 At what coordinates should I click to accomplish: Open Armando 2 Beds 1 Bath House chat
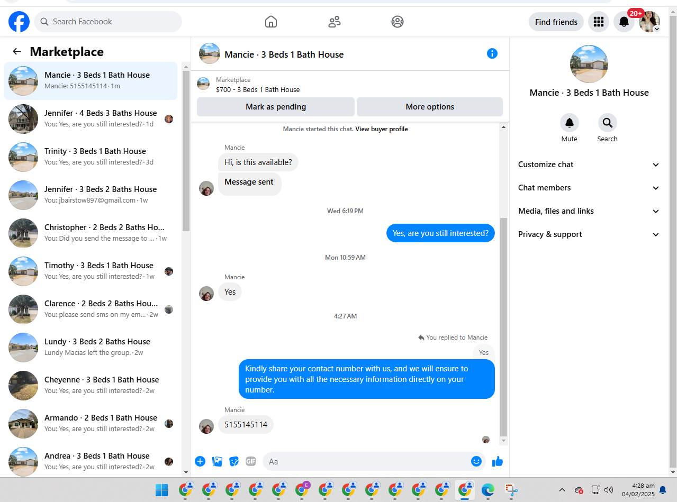coord(91,424)
